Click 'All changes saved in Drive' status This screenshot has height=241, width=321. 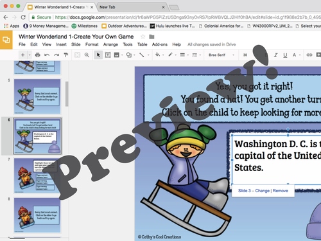click(x=211, y=44)
